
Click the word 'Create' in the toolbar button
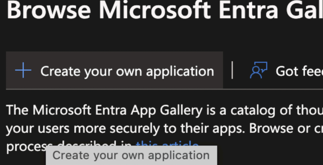(x=61, y=71)
